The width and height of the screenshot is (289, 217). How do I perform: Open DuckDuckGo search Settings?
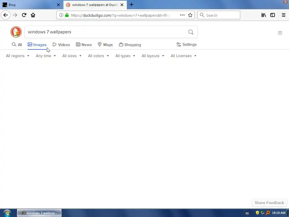click(187, 44)
